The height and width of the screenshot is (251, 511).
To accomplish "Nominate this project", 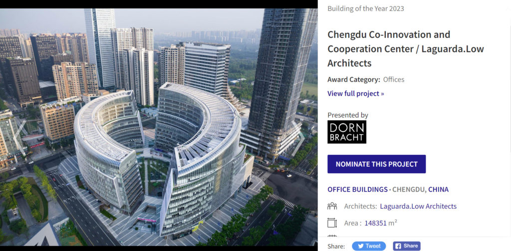I will (x=376, y=164).
